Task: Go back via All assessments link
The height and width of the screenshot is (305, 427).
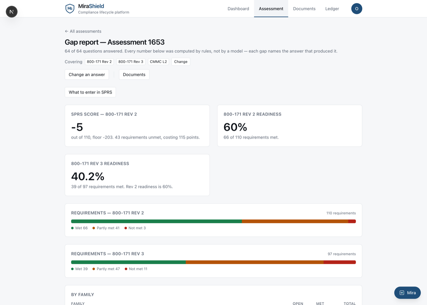Action: pos(83,31)
